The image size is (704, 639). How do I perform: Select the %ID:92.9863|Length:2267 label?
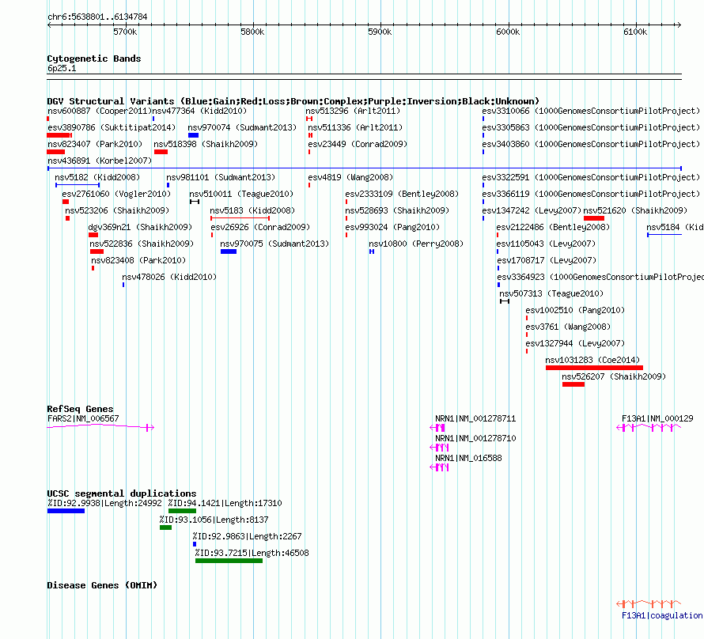click(x=248, y=536)
